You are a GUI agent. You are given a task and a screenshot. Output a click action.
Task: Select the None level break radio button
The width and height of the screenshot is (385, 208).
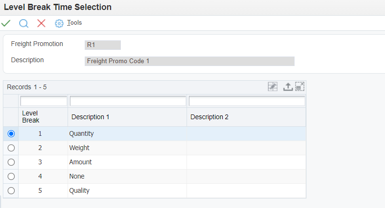11,176
